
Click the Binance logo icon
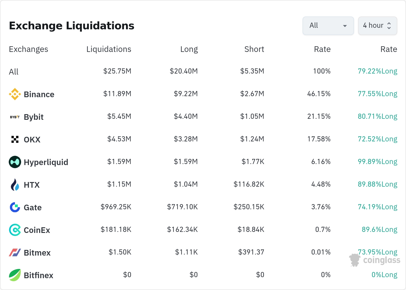click(15, 94)
